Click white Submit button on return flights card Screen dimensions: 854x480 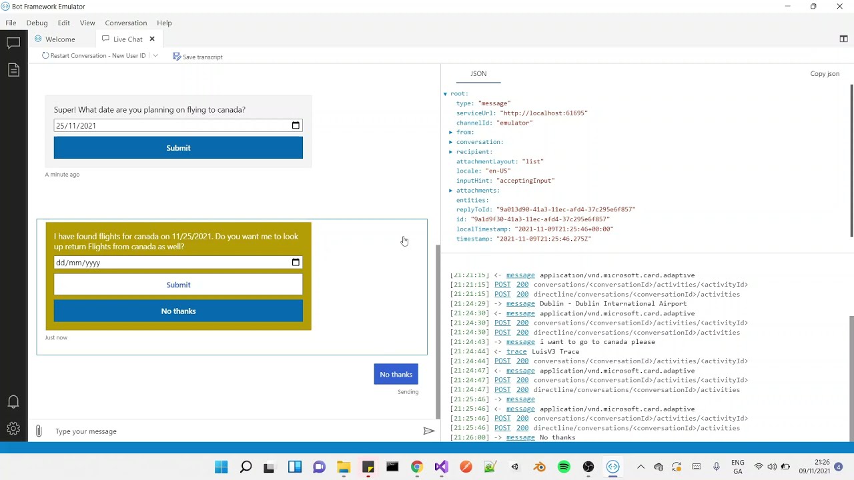click(x=178, y=285)
